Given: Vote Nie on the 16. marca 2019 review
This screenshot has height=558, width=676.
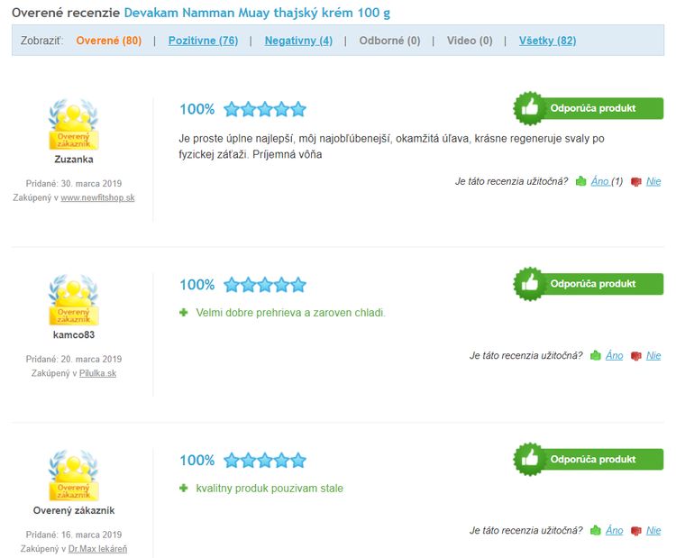Looking at the screenshot, I should 653,530.
